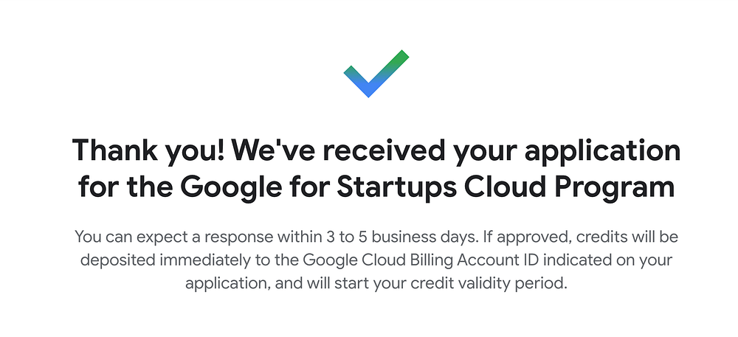
Task: Click "for the" at start of second heading line
Action: point(125,187)
